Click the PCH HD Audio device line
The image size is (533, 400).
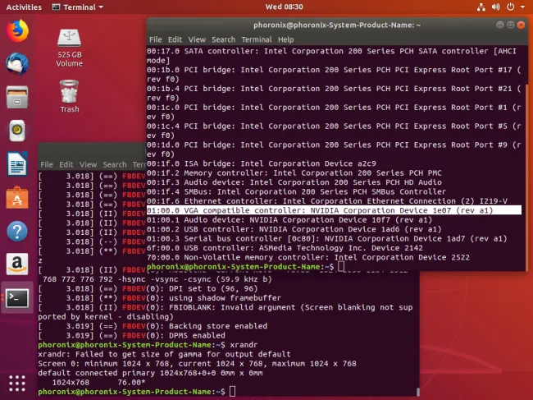(x=294, y=182)
